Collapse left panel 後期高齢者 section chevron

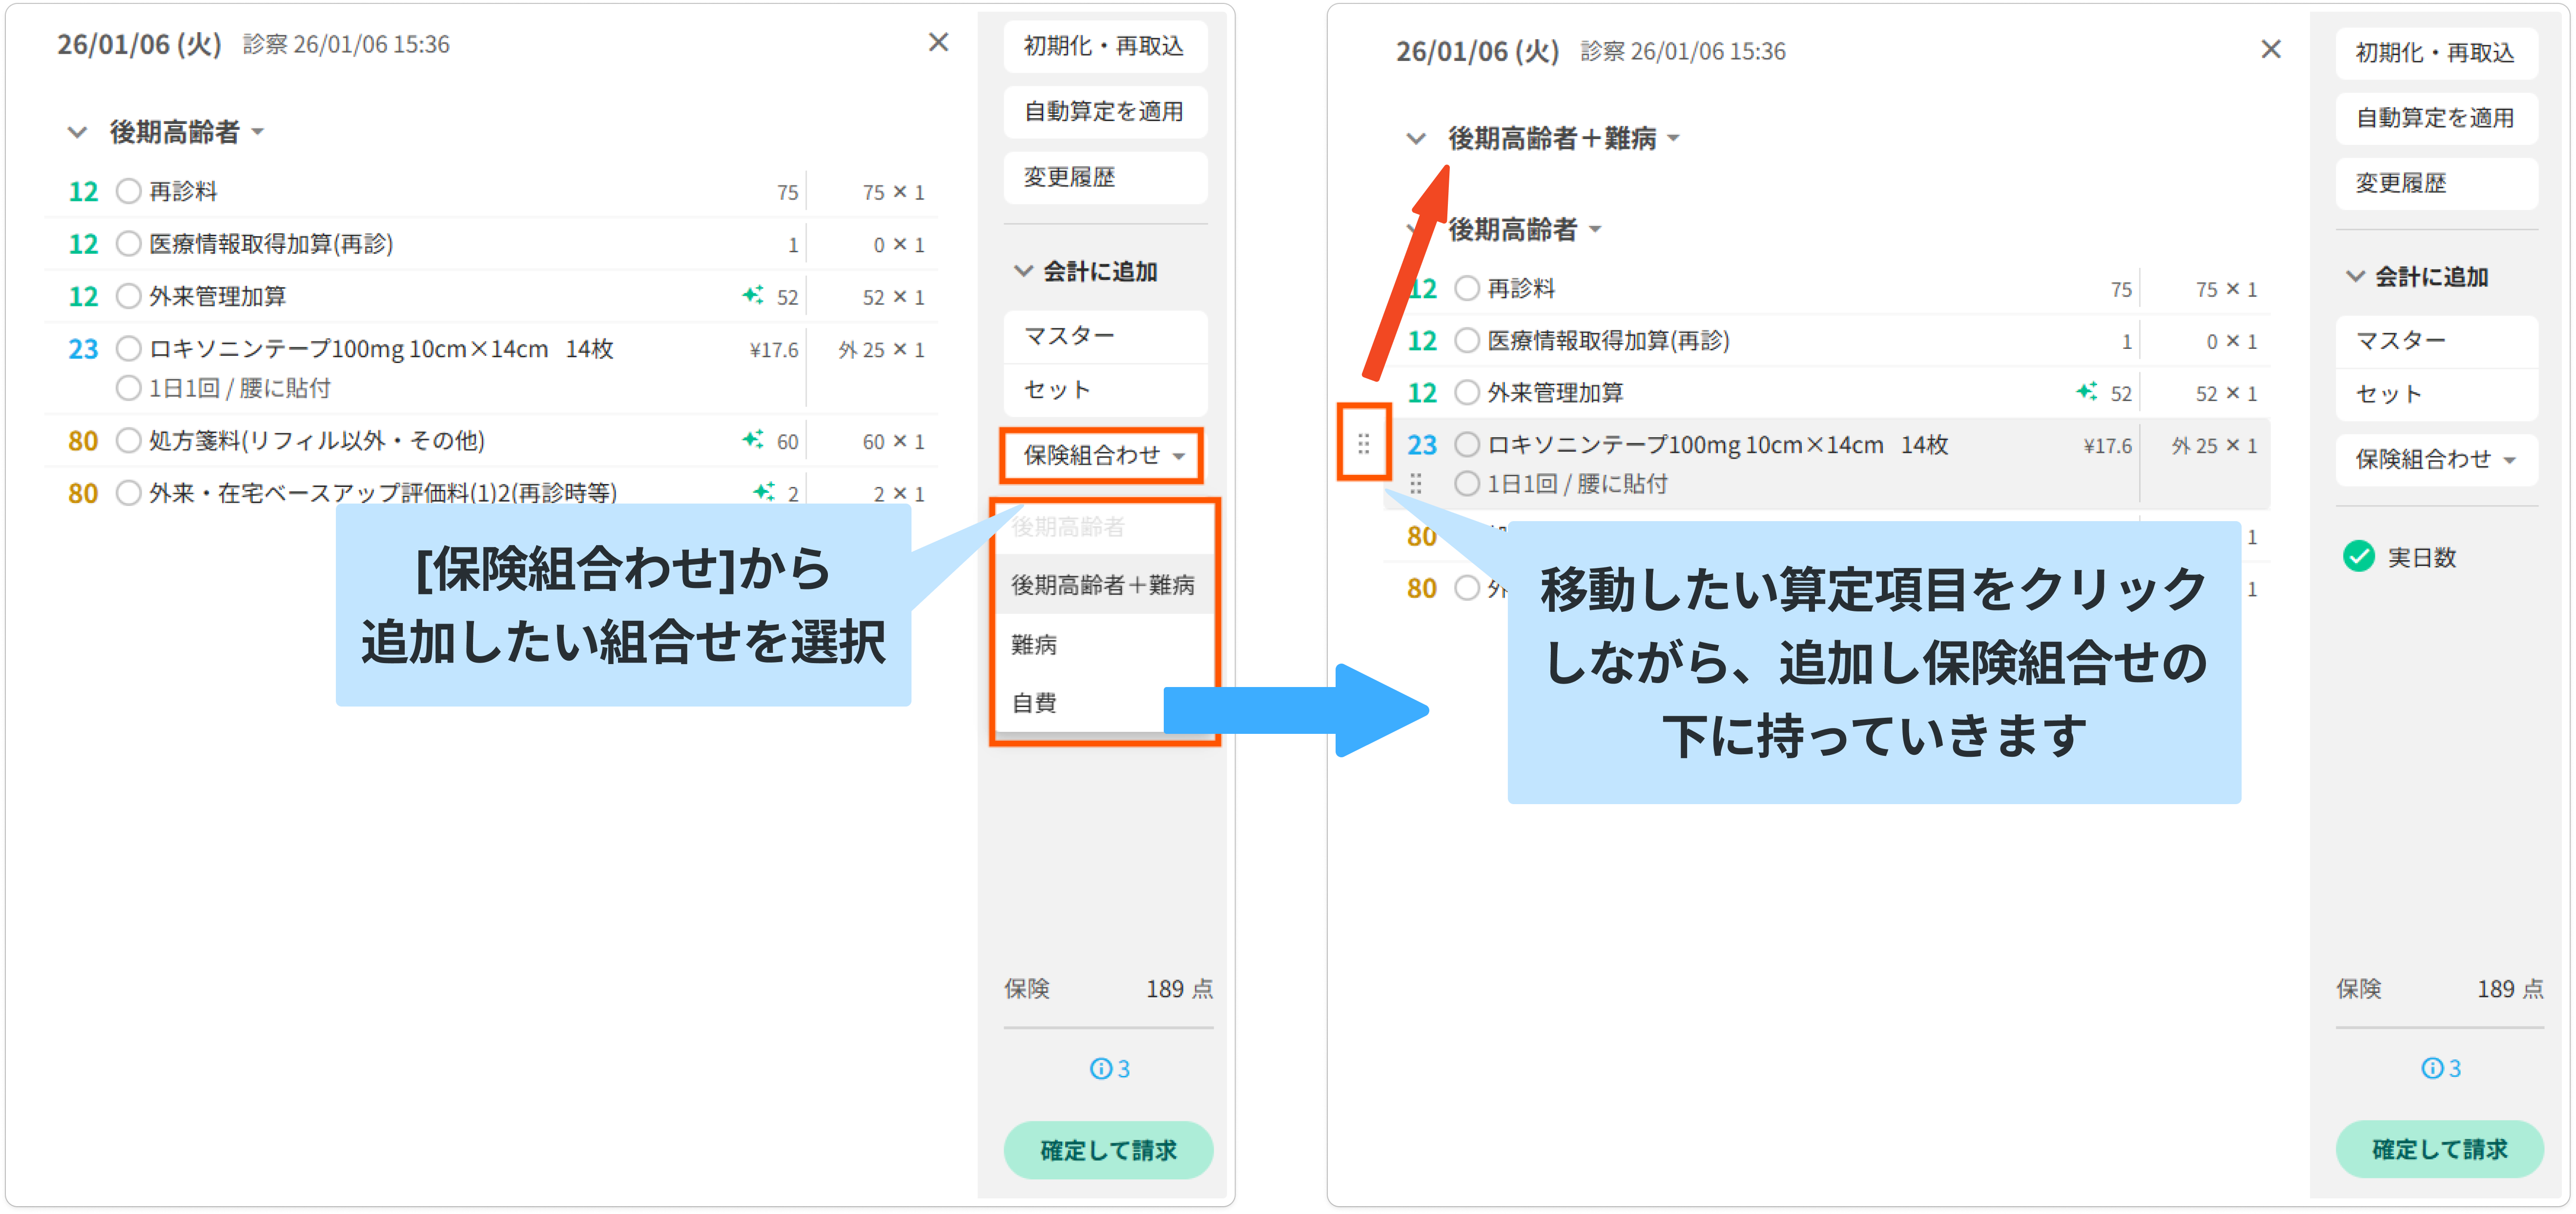tap(77, 132)
